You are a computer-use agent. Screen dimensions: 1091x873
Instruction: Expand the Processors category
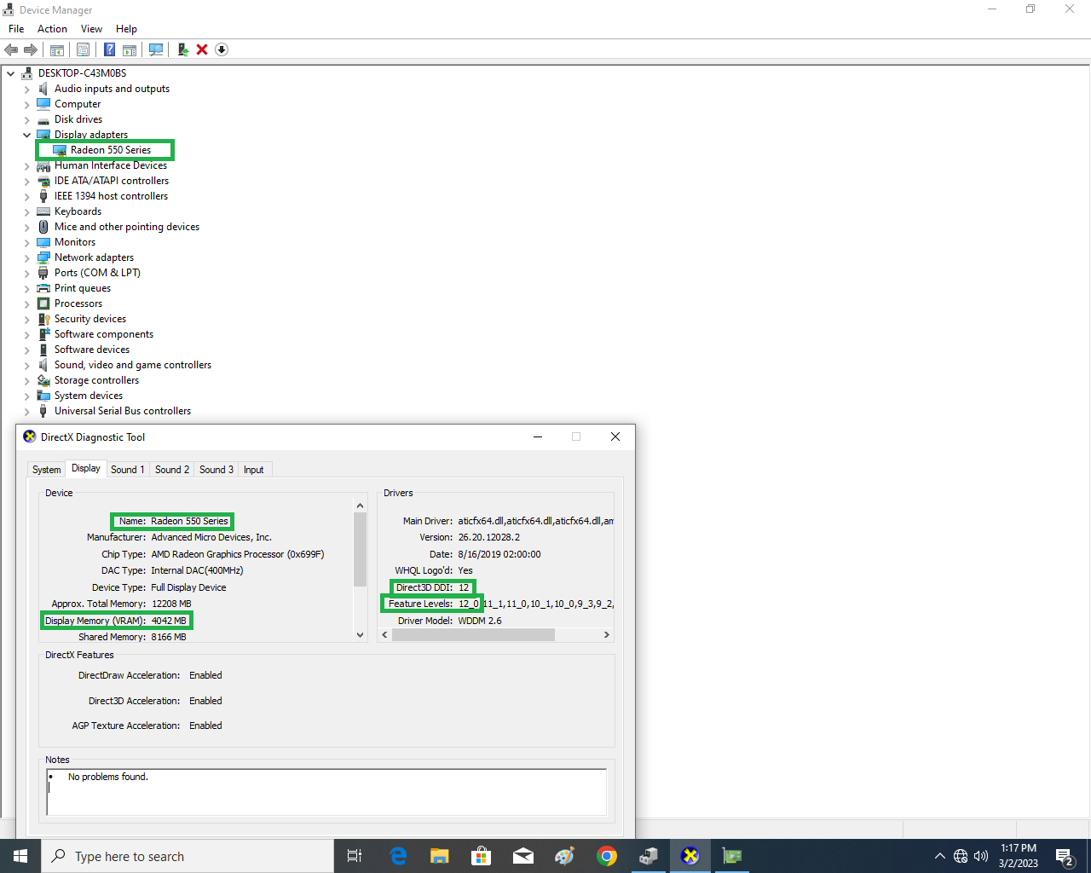(26, 304)
